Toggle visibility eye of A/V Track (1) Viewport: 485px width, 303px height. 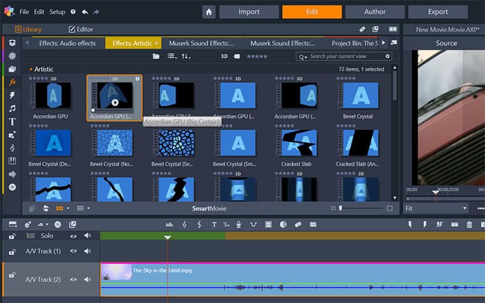point(73,251)
